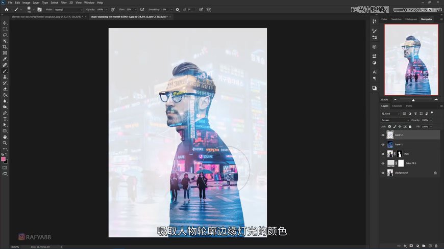Toggle Quick Mask mode button

[x=5, y=168]
